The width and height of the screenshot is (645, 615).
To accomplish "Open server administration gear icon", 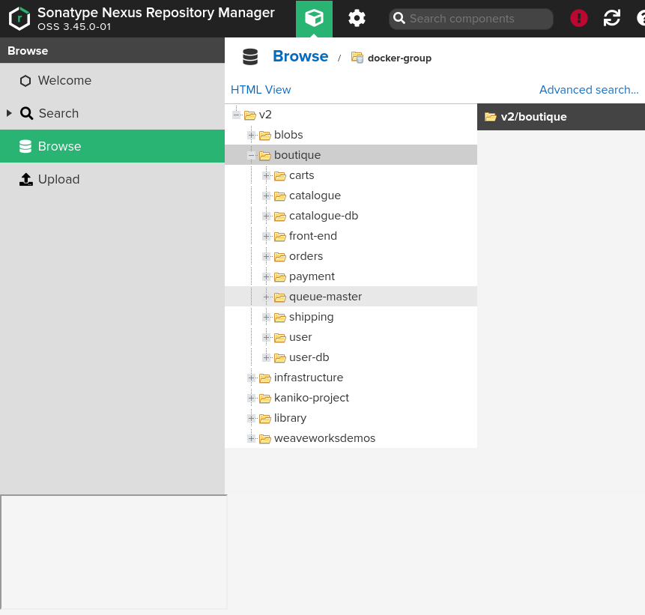I will [357, 19].
